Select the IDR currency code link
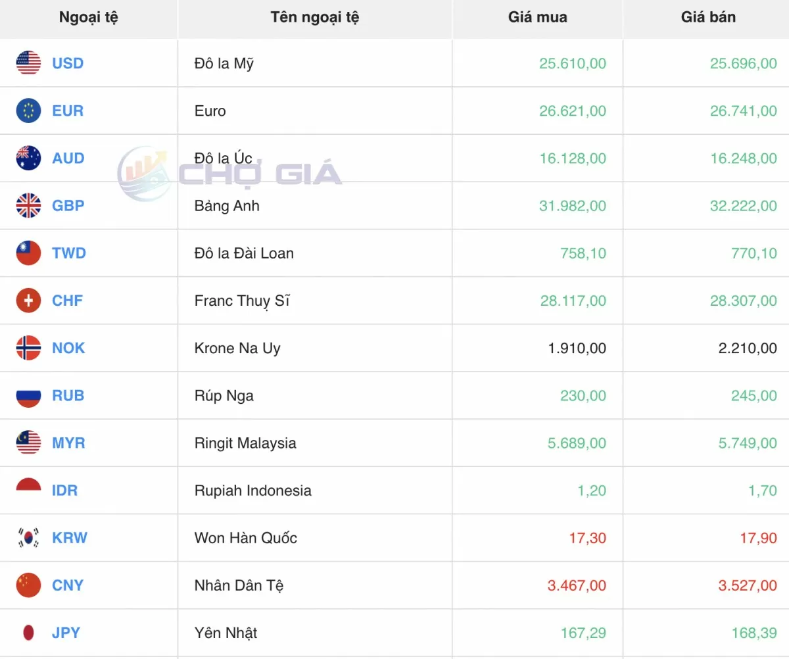789x659 pixels. (64, 491)
